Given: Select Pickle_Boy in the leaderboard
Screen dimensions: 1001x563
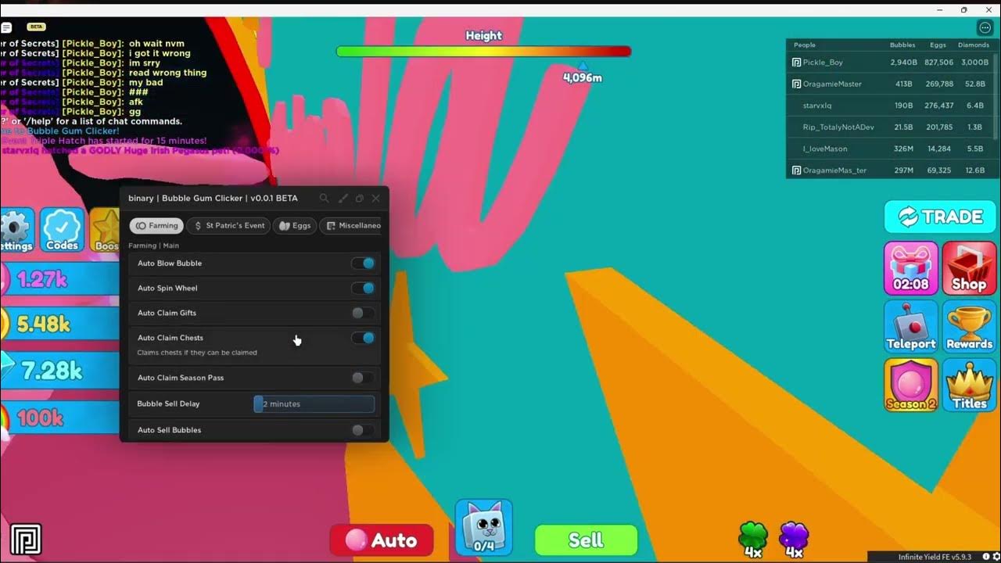Looking at the screenshot, I should [x=892, y=62].
